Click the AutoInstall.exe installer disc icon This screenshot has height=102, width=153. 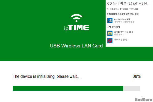110,20
